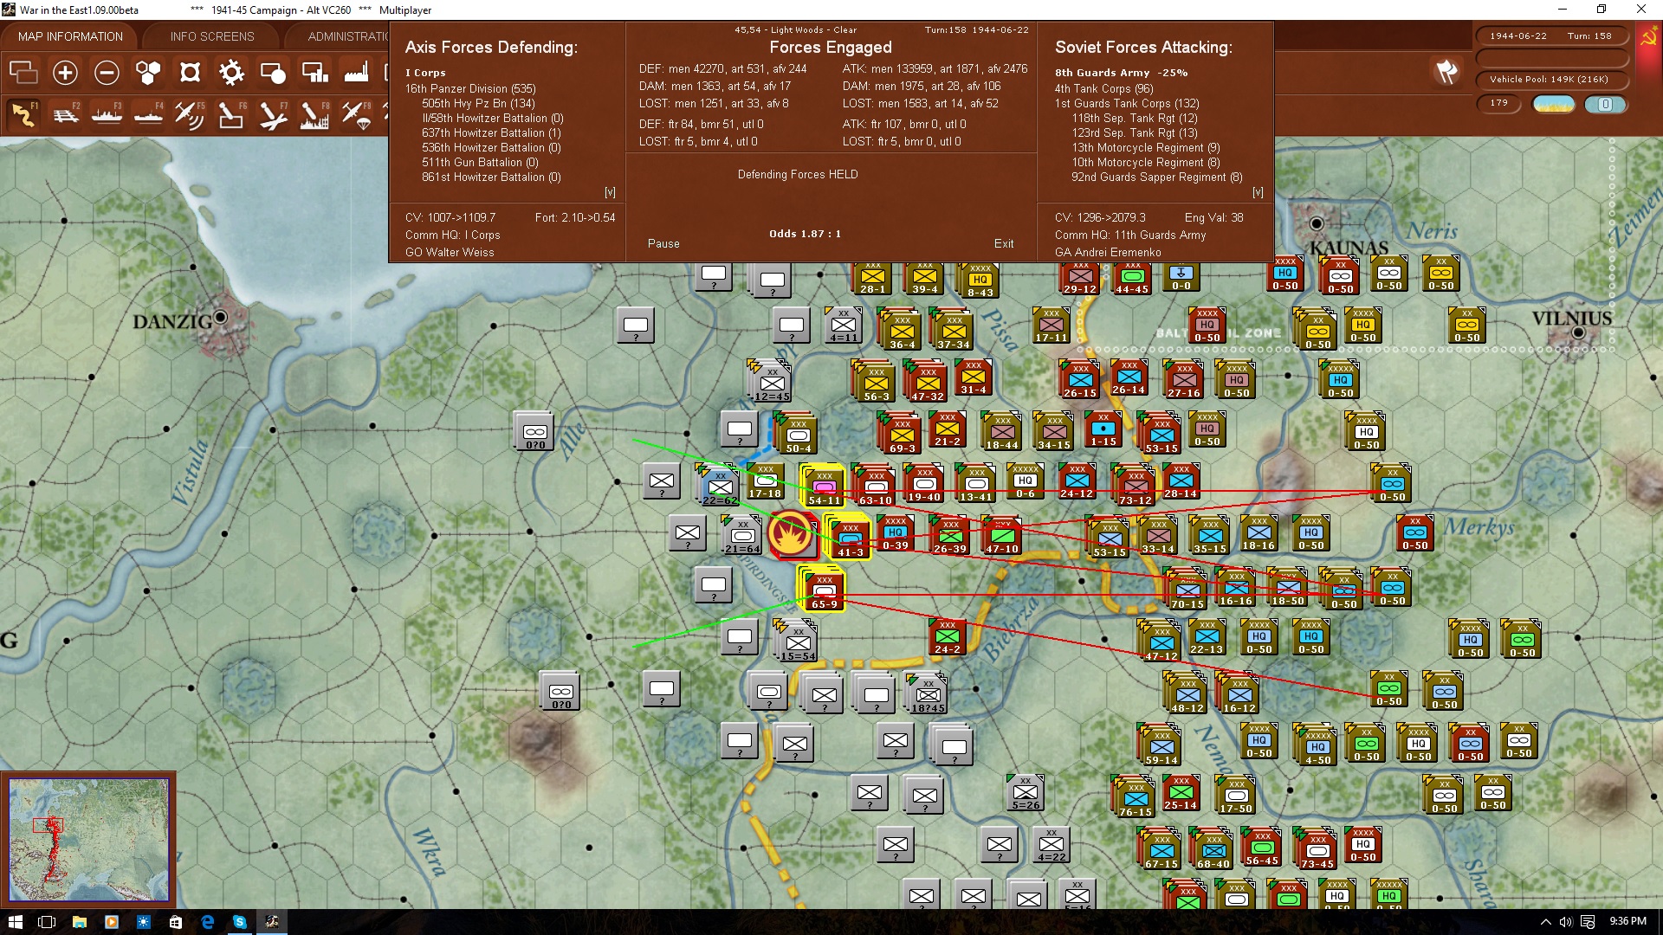Click GA Andrei Eremenko leader name
Viewport: 1663px width, 935px height.
pyautogui.click(x=1108, y=253)
